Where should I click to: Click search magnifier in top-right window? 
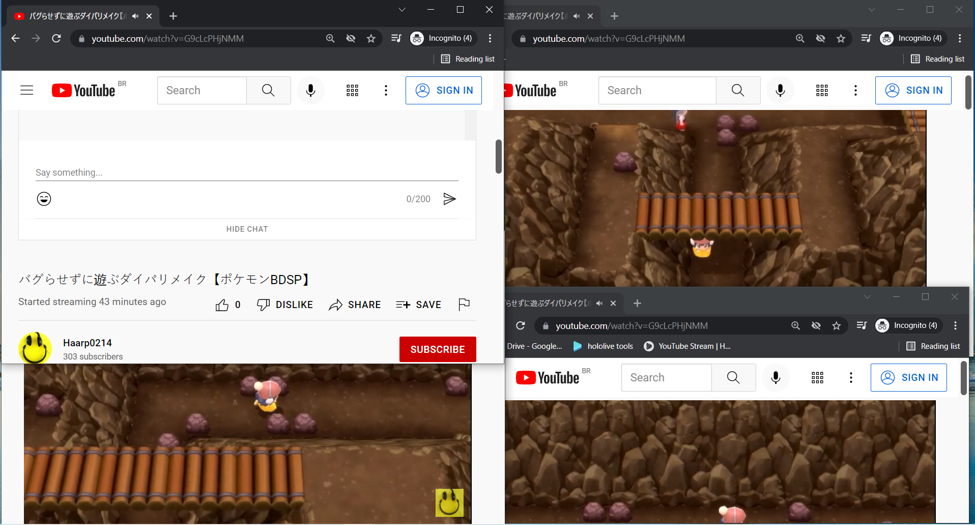738,90
